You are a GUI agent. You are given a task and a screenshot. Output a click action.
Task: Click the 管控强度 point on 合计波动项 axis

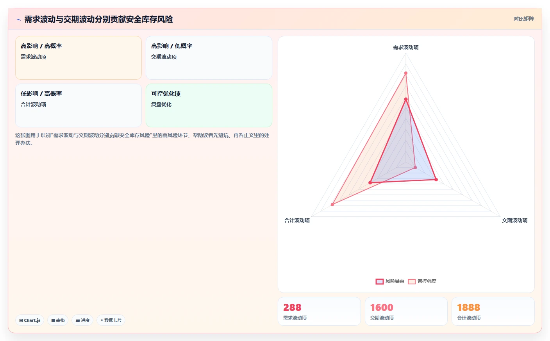(332, 204)
